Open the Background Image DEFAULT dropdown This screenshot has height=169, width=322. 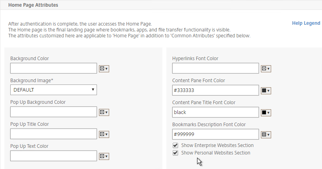[54, 90]
